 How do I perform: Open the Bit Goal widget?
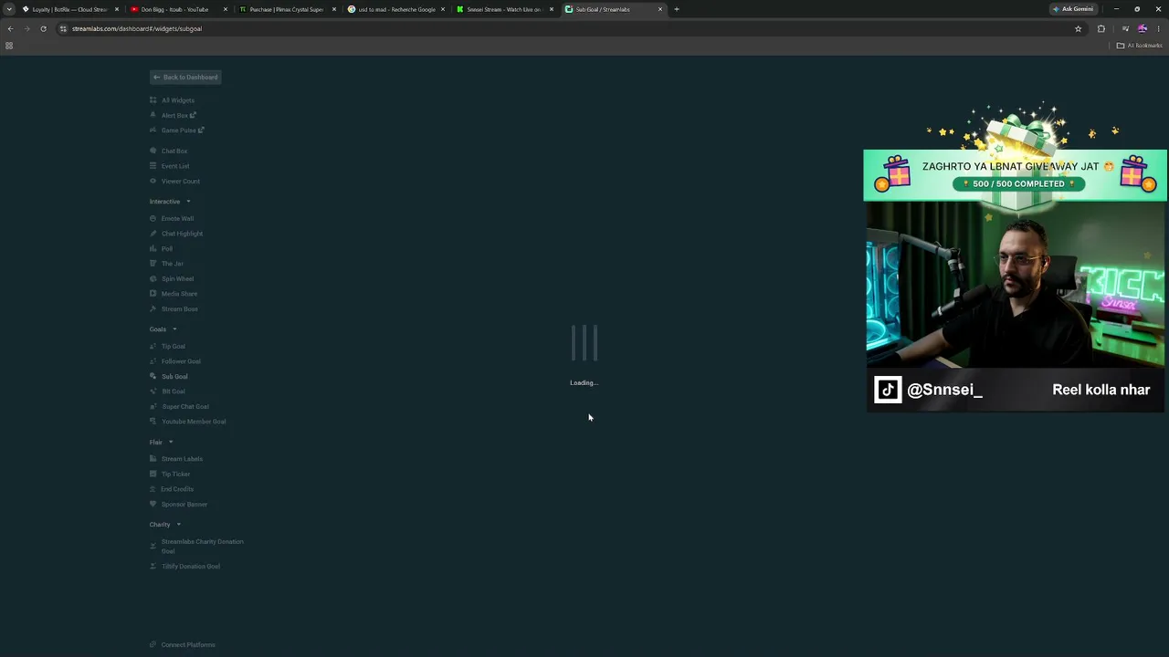tap(174, 391)
